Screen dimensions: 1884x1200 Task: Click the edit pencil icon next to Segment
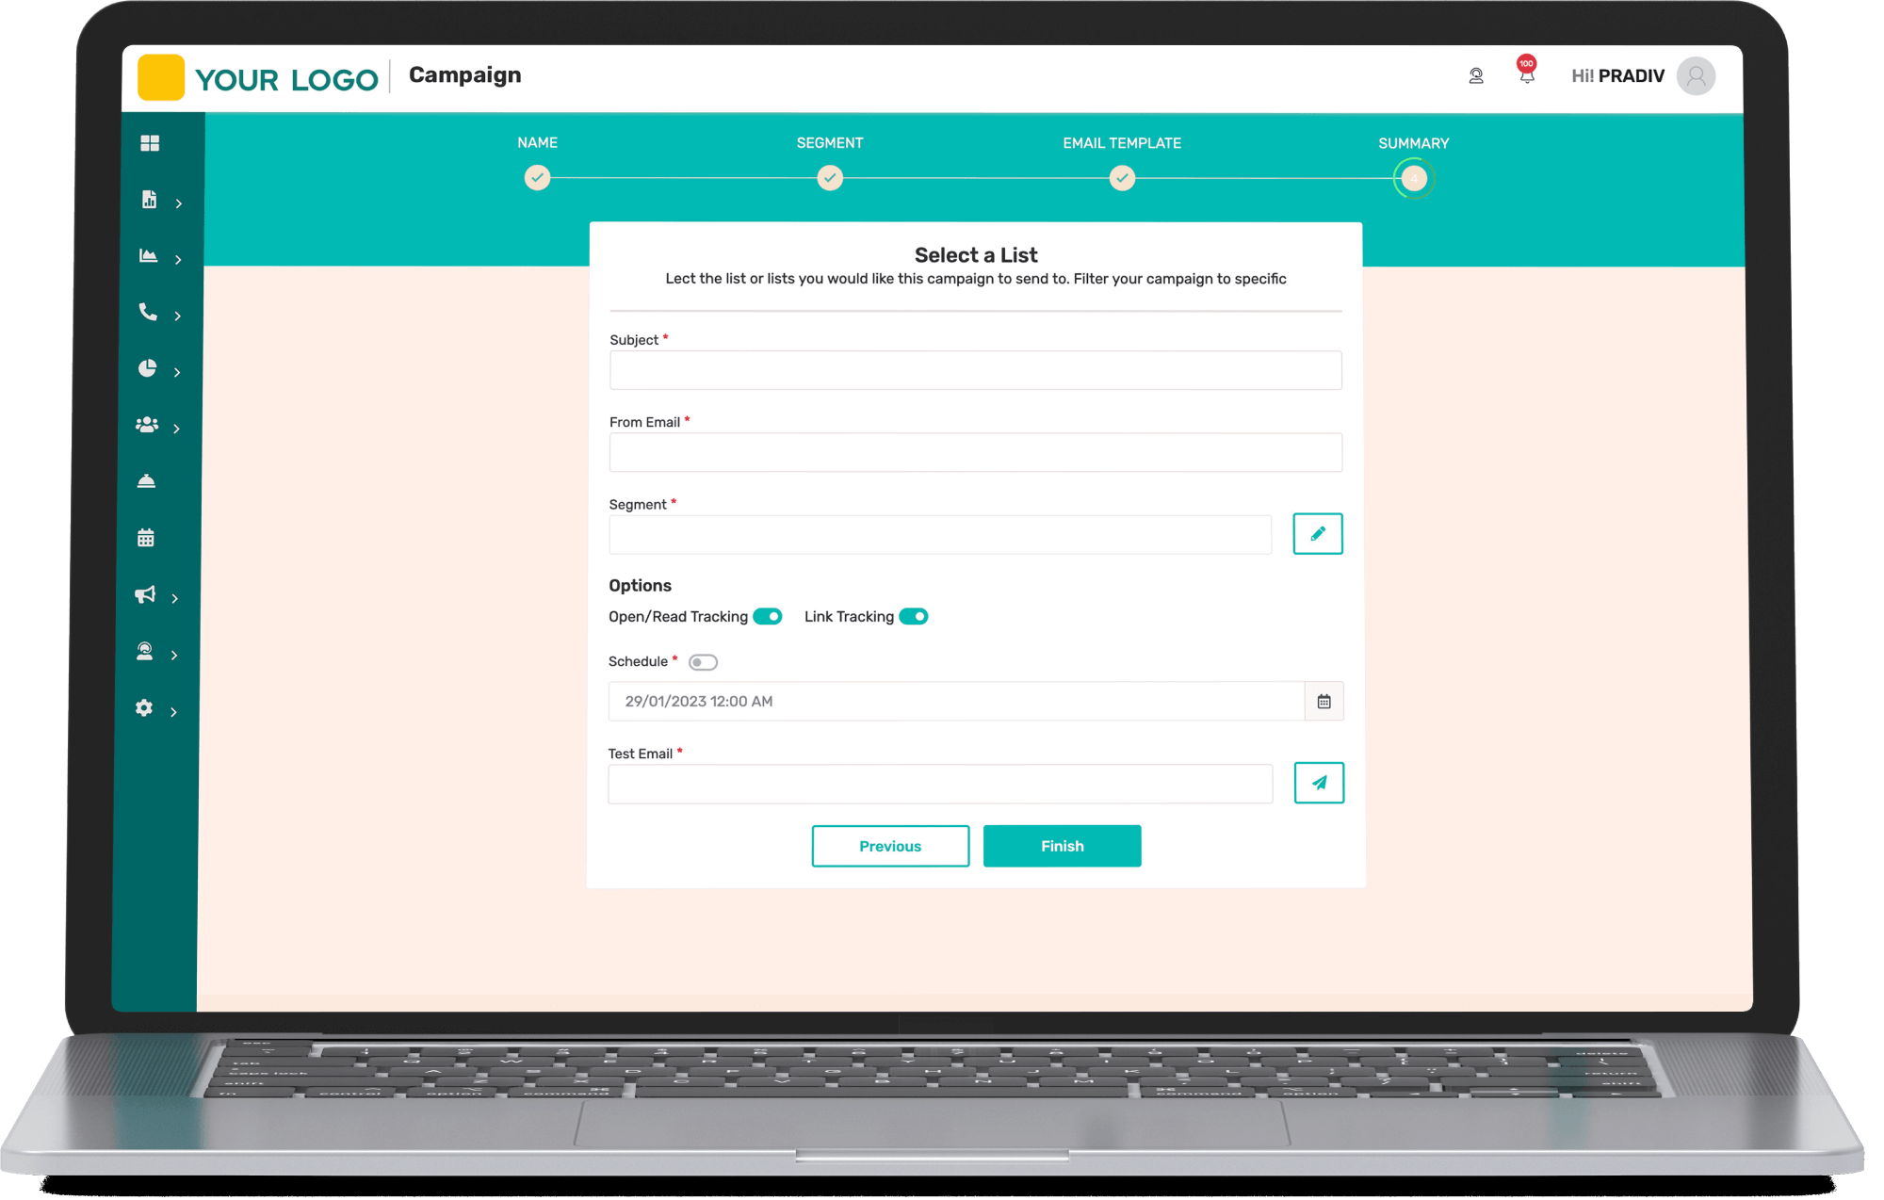pos(1317,535)
